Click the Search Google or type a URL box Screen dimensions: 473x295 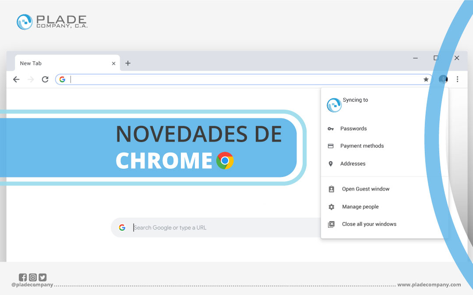point(215,228)
